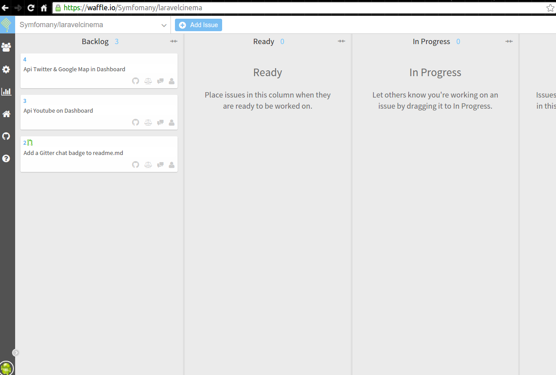Bookmark the page with the star icon
Viewport: 556px width, 375px height.
(x=550, y=8)
